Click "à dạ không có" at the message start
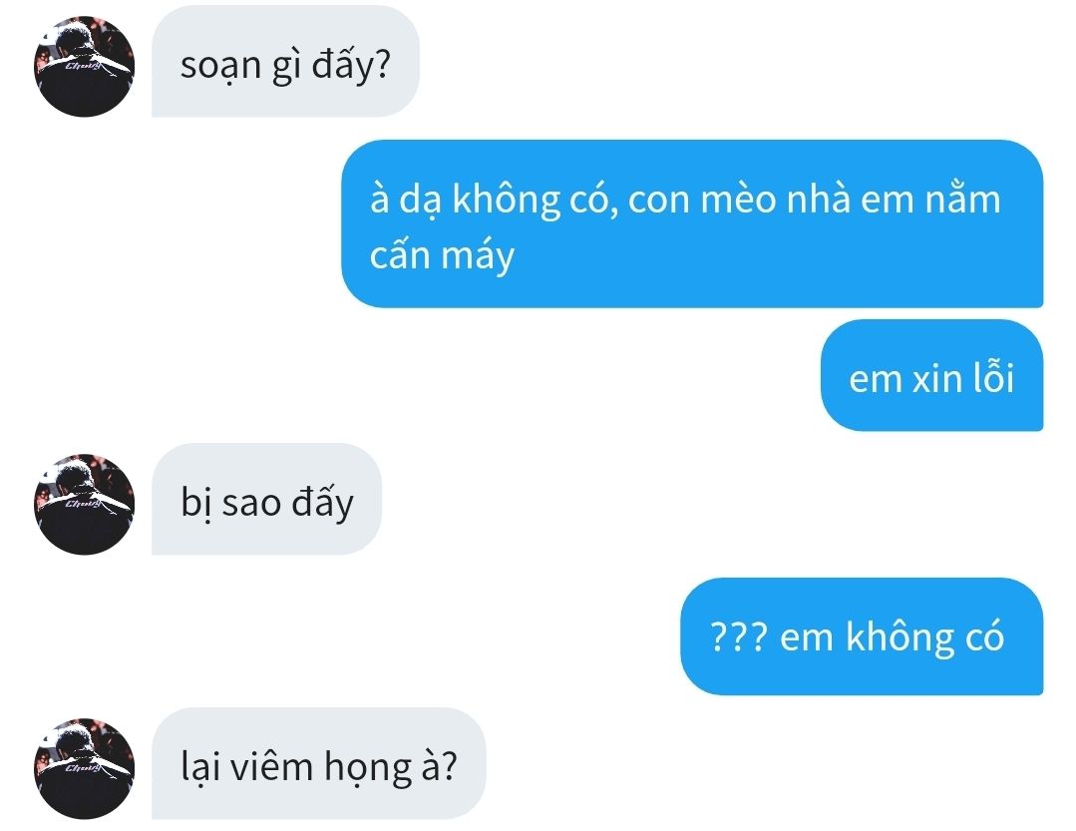 tap(490, 200)
